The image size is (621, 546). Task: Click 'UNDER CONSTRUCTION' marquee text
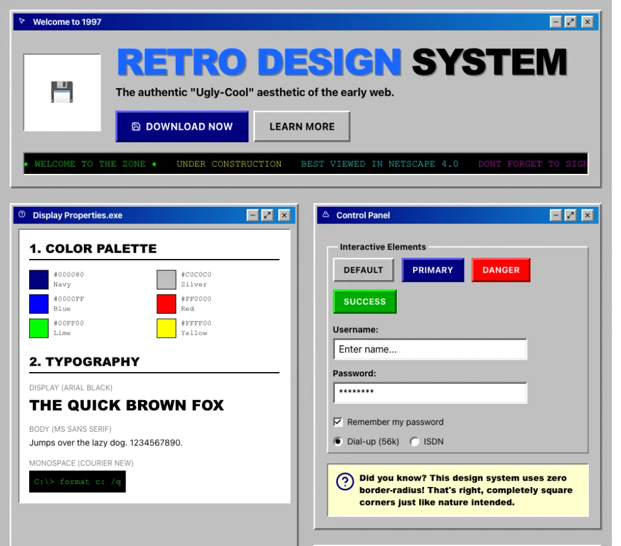click(229, 163)
